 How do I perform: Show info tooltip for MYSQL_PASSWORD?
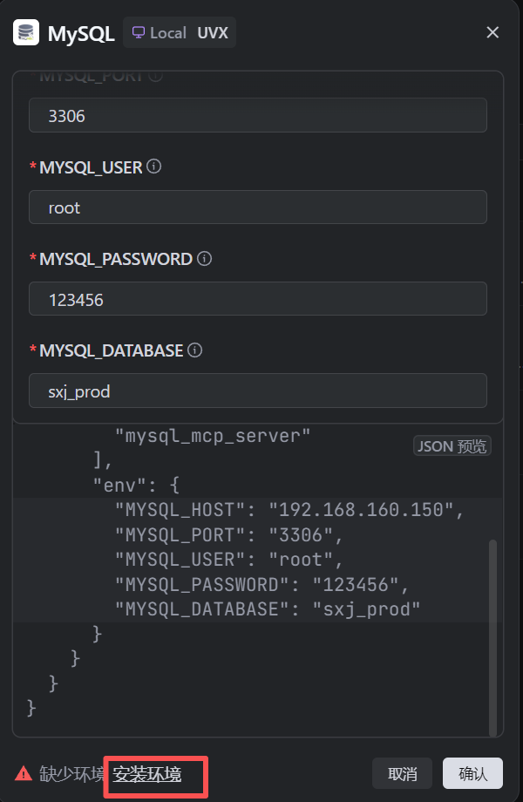click(x=205, y=258)
